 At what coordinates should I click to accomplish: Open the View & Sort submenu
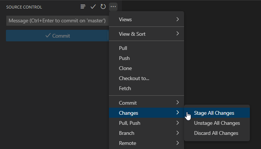[146, 34]
